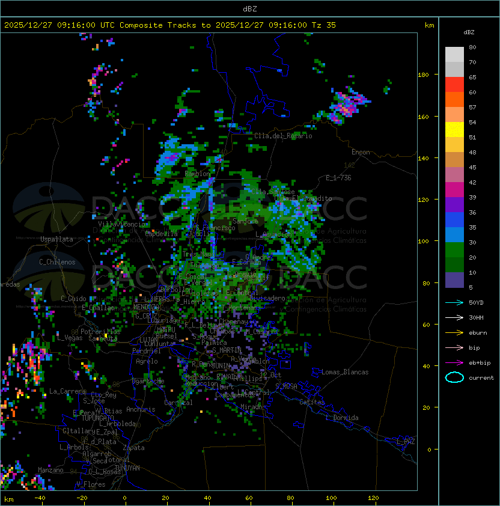Click the La_Carrera map label
Image resolution: width=500 pixels, height=506 pixels.
point(67,391)
